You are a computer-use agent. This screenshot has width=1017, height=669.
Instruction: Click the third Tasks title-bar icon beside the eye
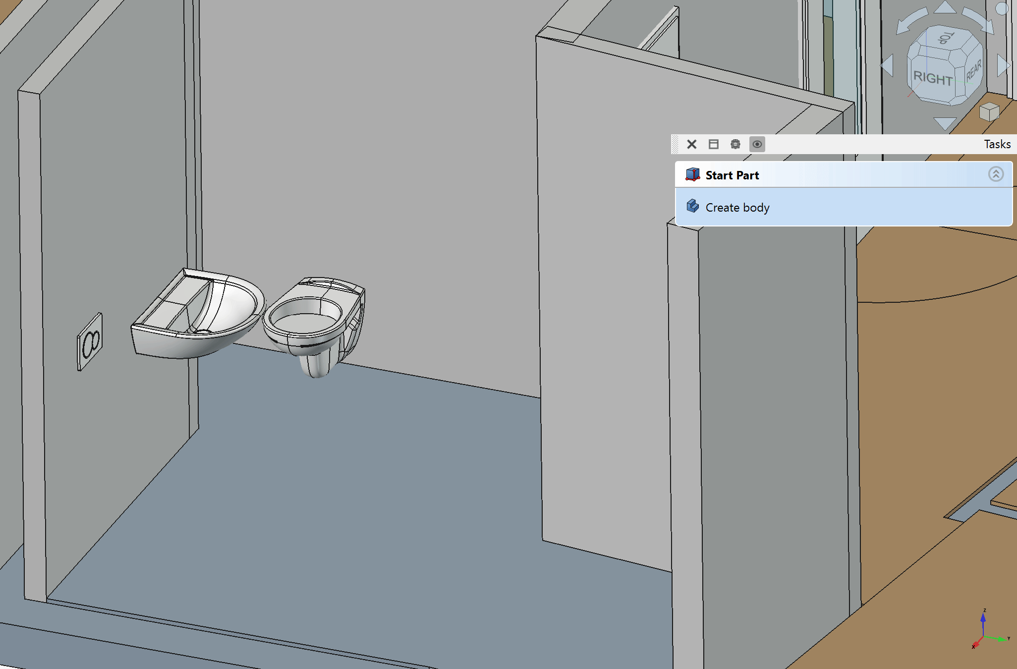(735, 144)
